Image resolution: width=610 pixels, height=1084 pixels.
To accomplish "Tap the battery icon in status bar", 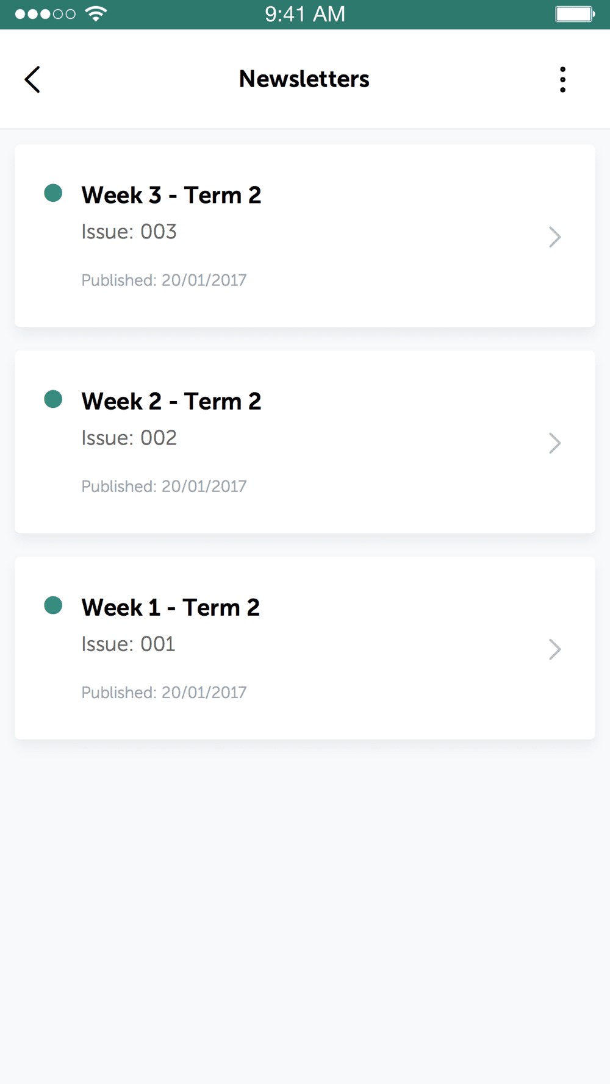I will point(575,14).
